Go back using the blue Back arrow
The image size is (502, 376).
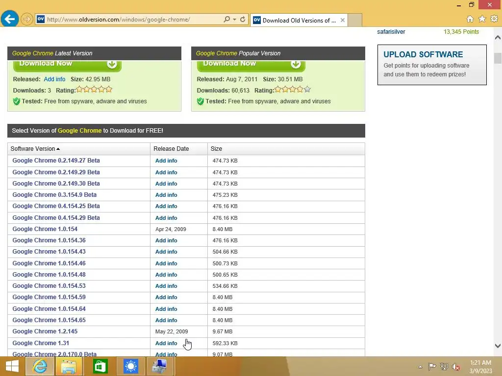pos(10,19)
